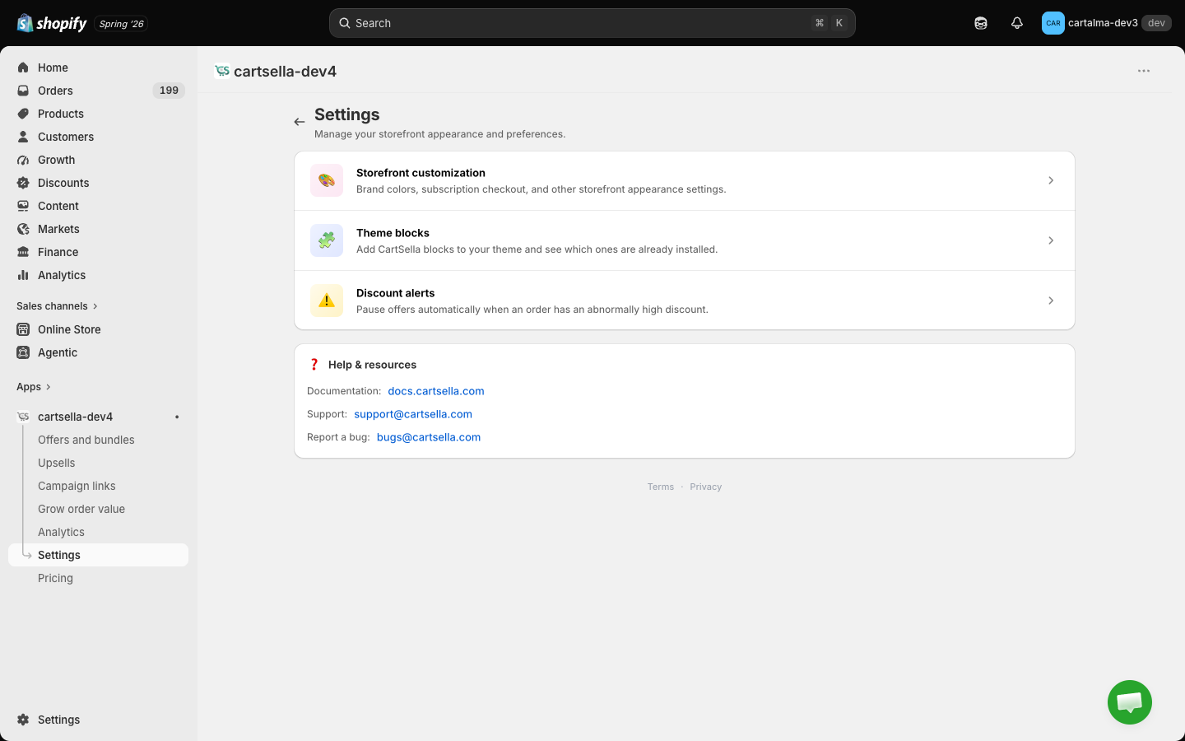Screen dimensions: 1185x741
Task: Click the Theme blocks title
Action: tap(393, 233)
